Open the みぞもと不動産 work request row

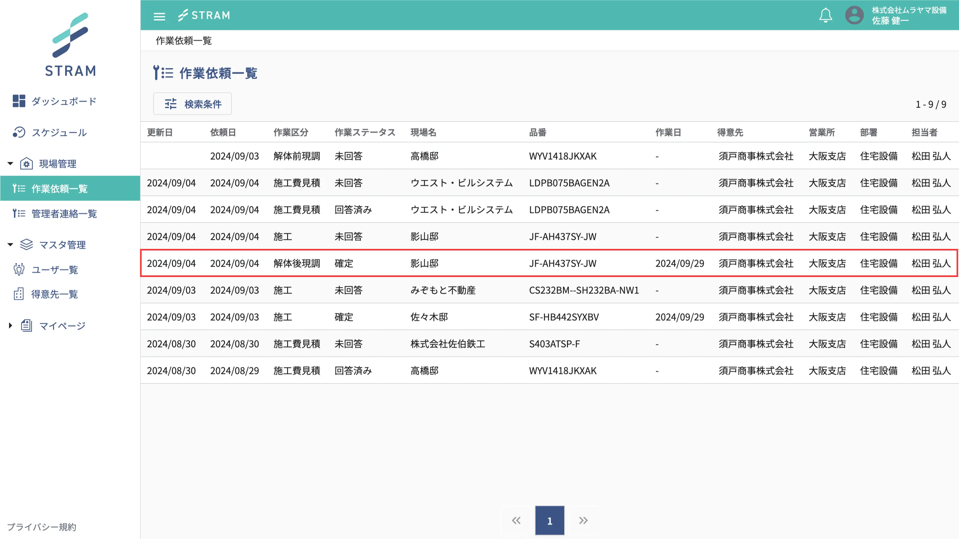tap(443, 290)
